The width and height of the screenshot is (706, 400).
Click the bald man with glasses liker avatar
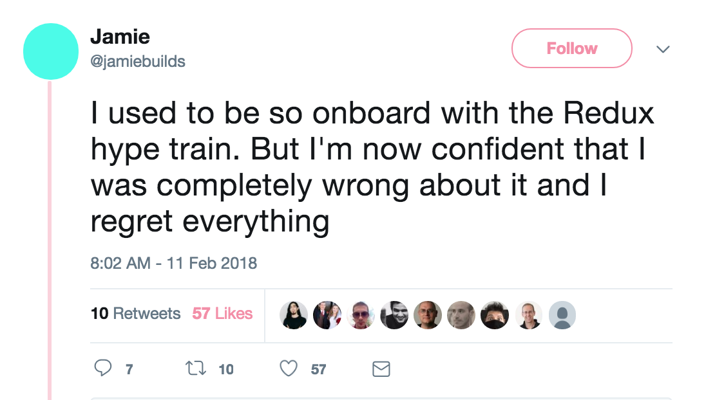click(x=428, y=315)
